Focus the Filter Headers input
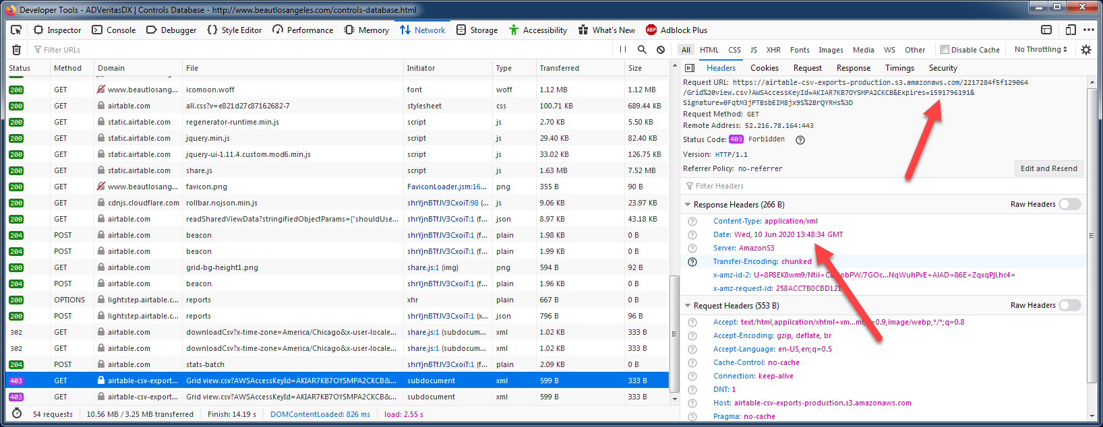1103x427 pixels. 883,186
